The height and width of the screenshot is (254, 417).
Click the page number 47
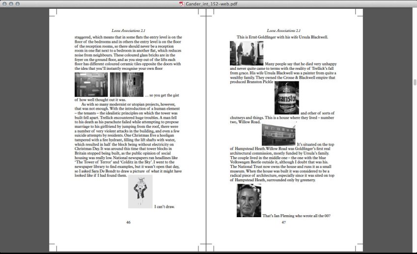pos(284,223)
